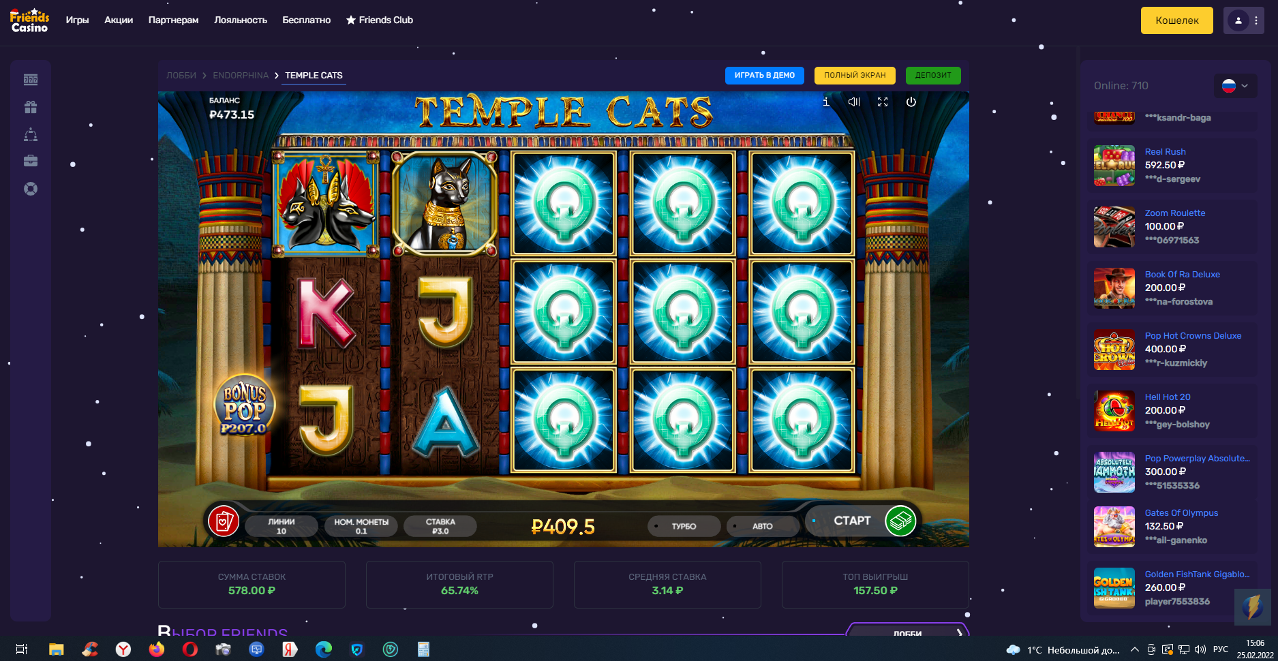Open the Gates Of Olympus thumbnail

tap(1114, 527)
